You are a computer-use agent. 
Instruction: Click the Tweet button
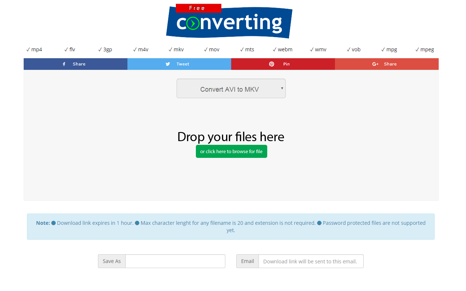[x=179, y=64]
